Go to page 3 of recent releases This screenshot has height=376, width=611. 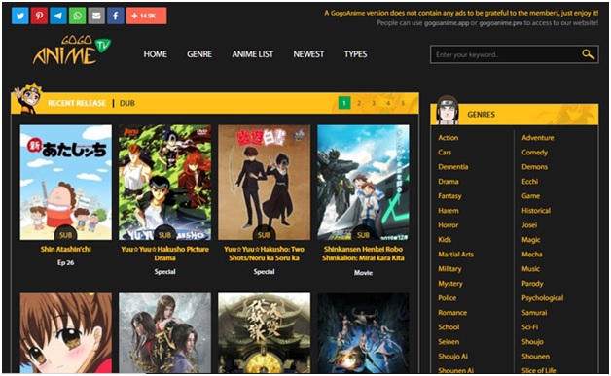pos(374,103)
